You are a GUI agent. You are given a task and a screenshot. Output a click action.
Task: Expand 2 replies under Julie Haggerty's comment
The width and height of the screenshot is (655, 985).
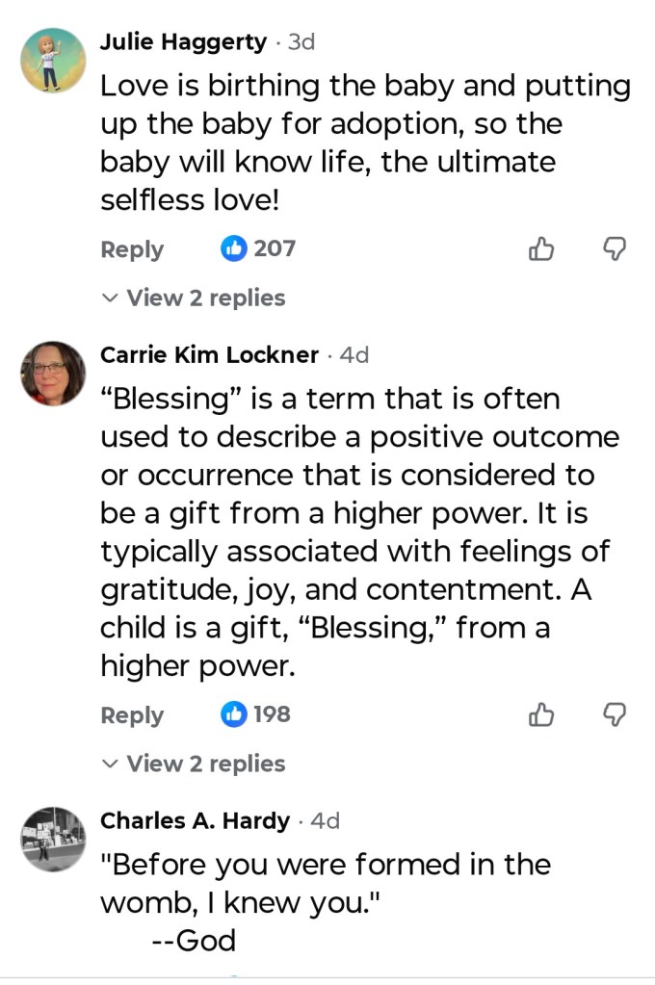[x=194, y=298]
